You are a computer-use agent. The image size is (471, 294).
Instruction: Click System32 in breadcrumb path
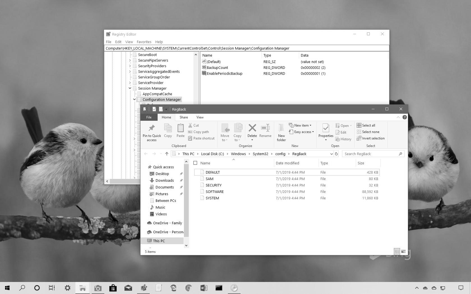(x=260, y=154)
